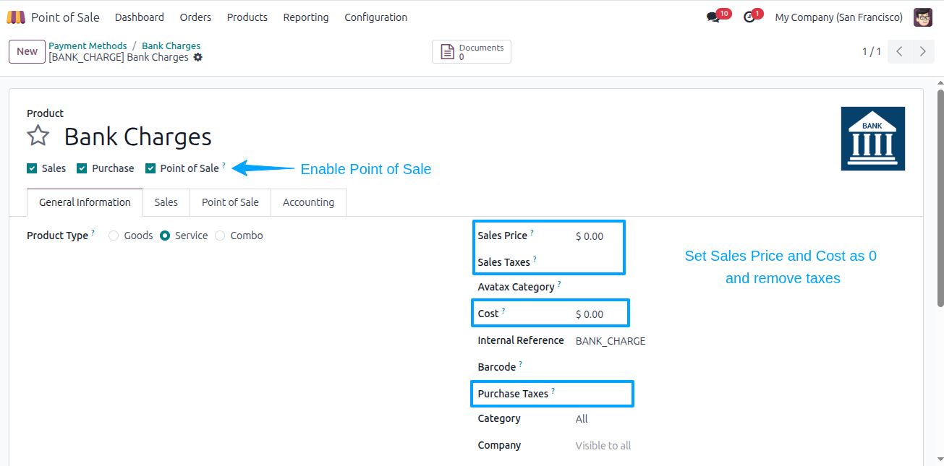Screen dimensions: 944x466
Task: Toggle the Sales checkbox
Action: (x=32, y=168)
